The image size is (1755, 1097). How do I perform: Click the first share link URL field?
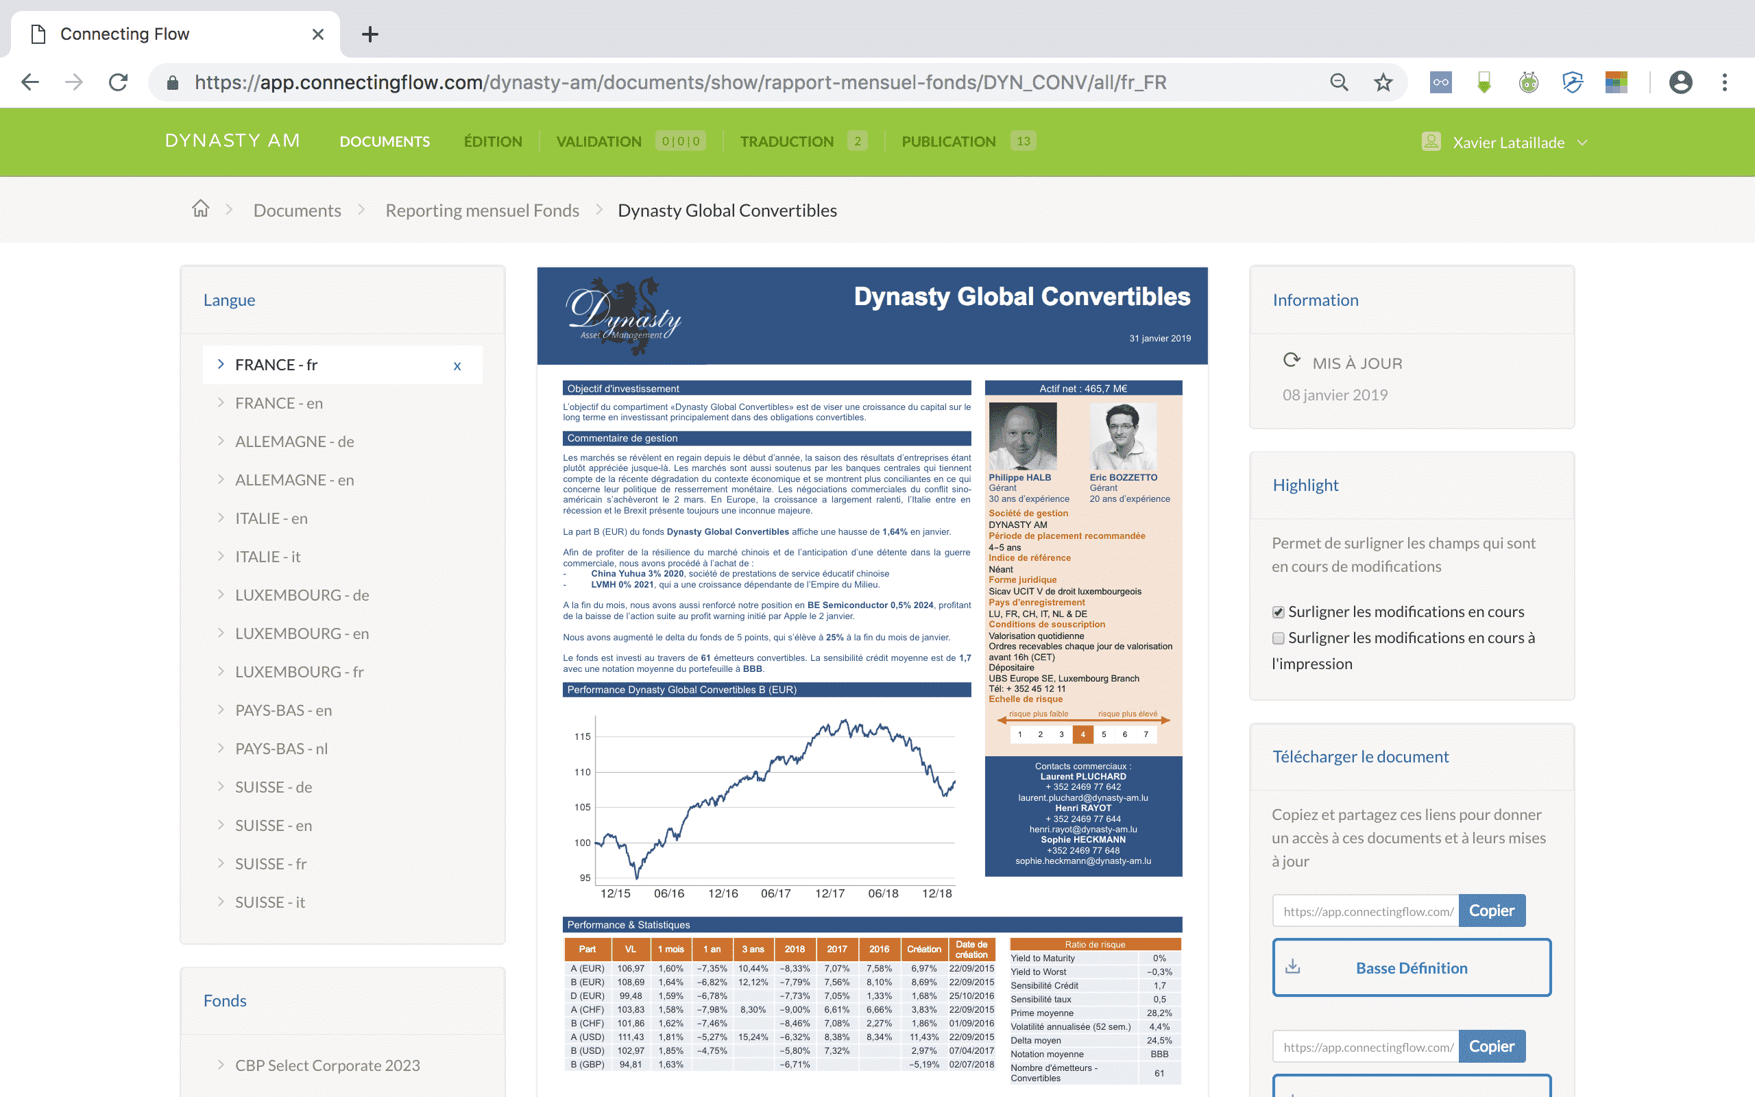click(1366, 911)
